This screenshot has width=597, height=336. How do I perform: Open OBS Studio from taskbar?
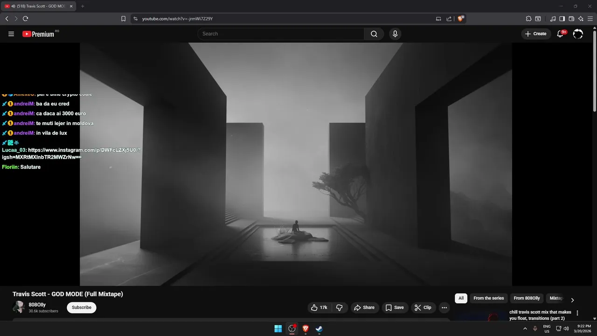click(x=292, y=329)
